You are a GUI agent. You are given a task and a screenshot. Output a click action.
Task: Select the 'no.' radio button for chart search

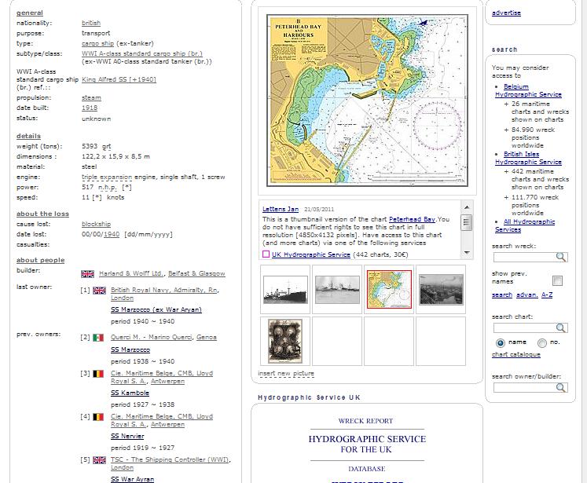(541, 342)
